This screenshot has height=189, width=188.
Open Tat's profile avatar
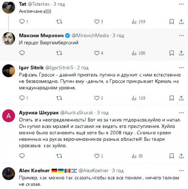click(9, 7)
